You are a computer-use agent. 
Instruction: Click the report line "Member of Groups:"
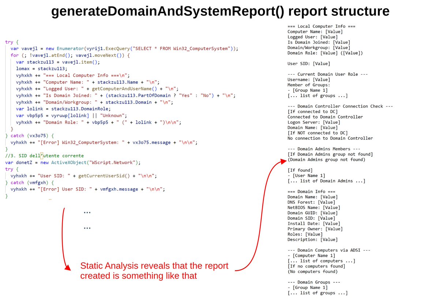click(309, 85)
